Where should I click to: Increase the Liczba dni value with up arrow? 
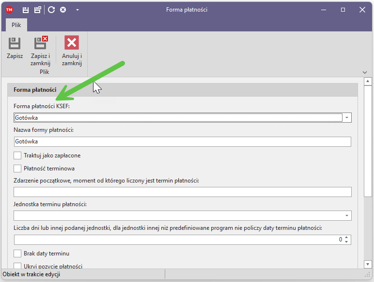[x=346, y=237]
